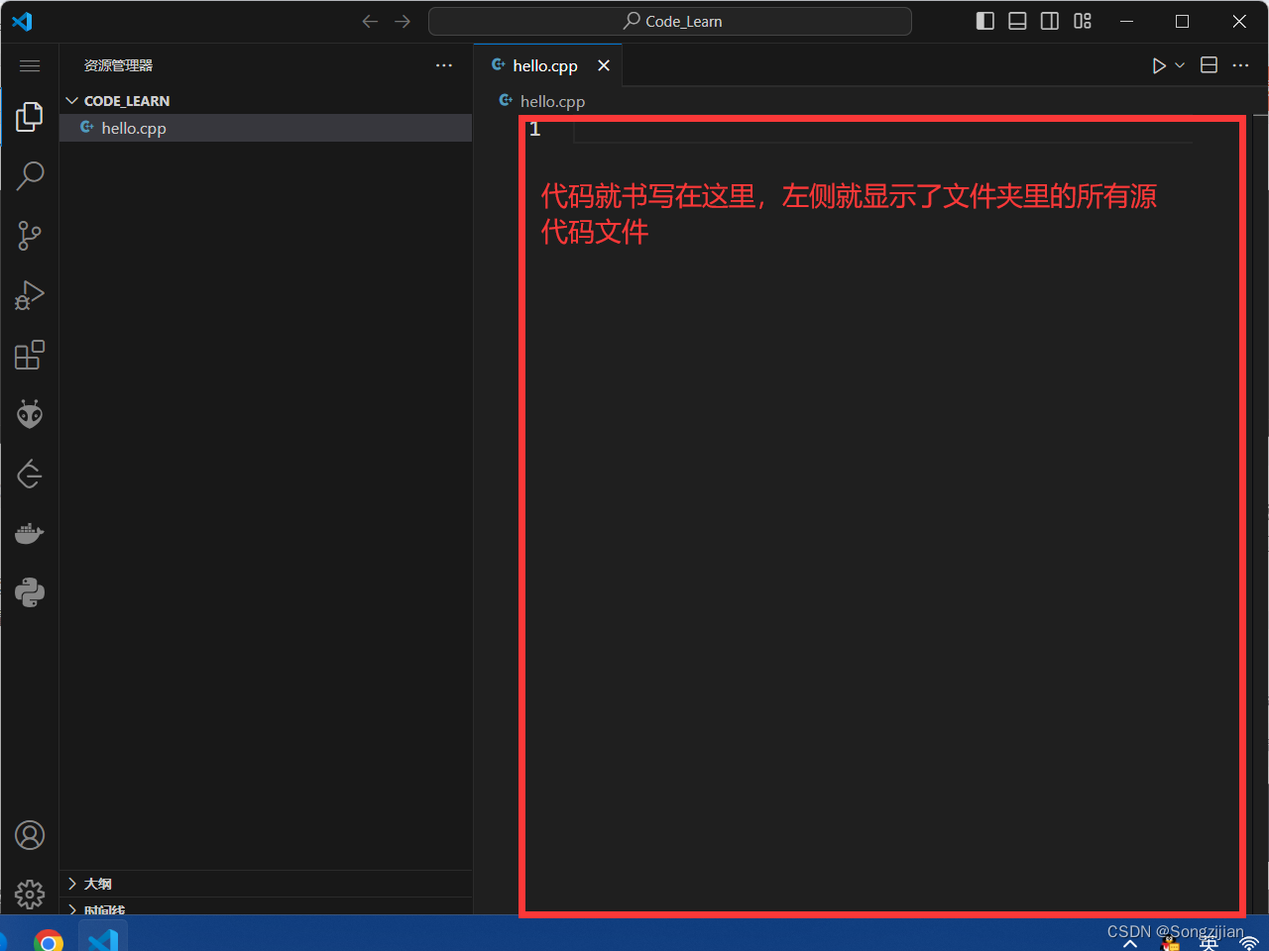Open the Source Control view
Image resolution: width=1269 pixels, height=951 pixels.
coord(30,236)
